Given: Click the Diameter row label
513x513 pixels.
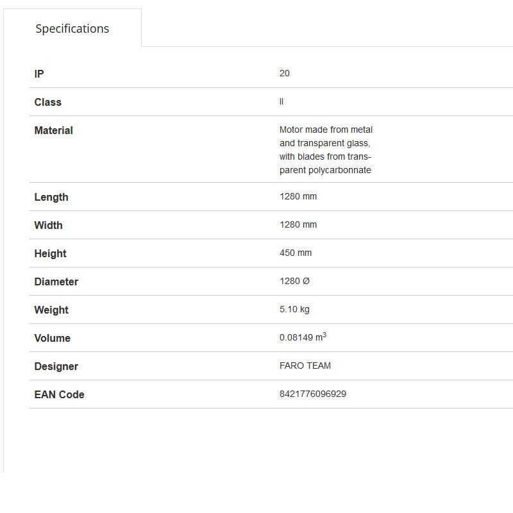Looking at the screenshot, I should coord(56,282).
